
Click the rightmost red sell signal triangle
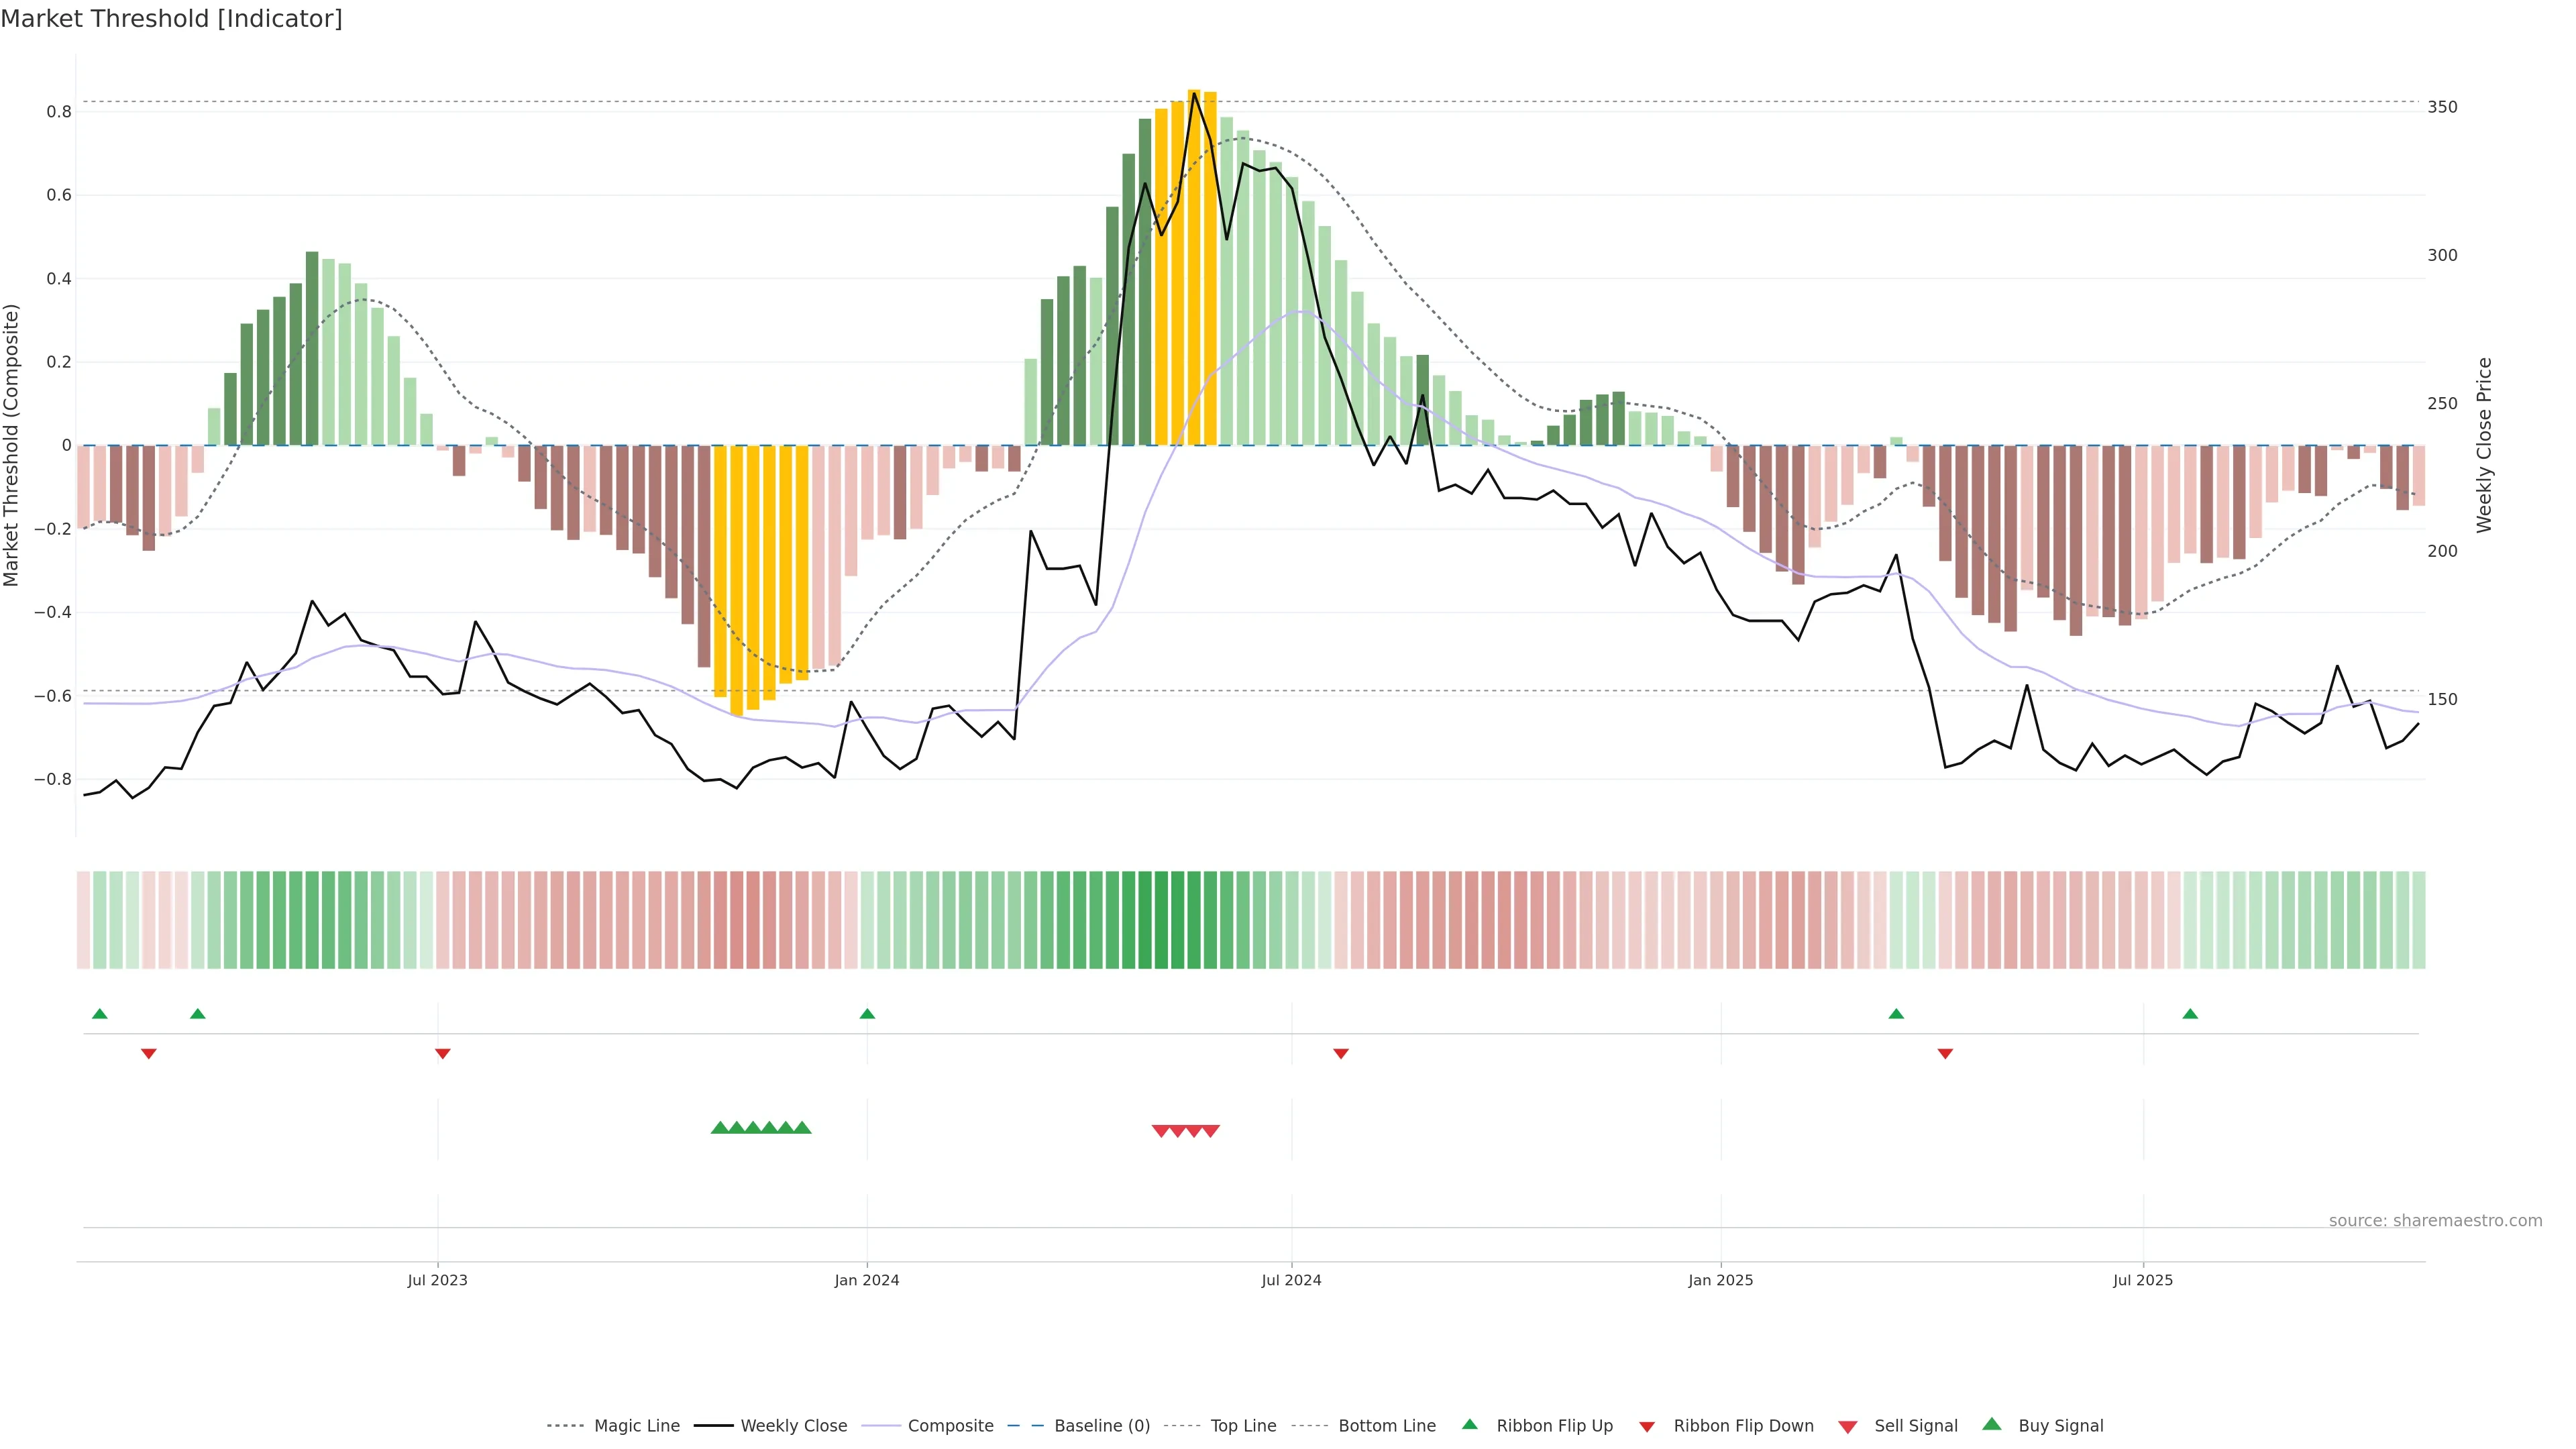click(x=1211, y=1131)
